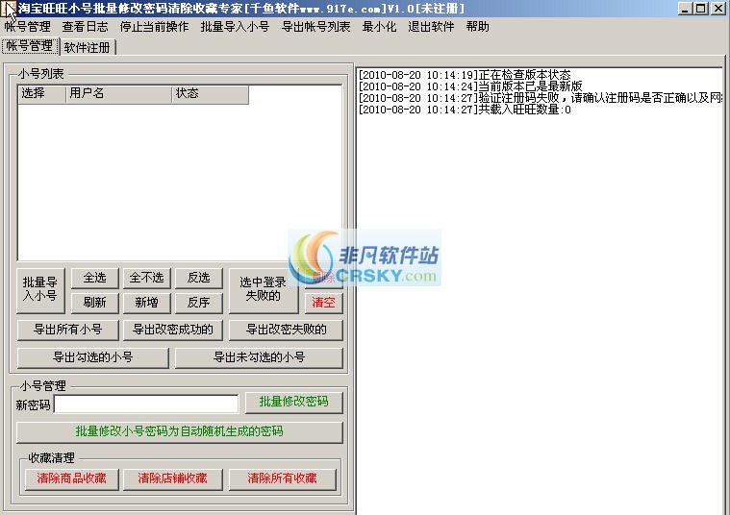Click 导出未勾选的小号 button

(x=259, y=357)
